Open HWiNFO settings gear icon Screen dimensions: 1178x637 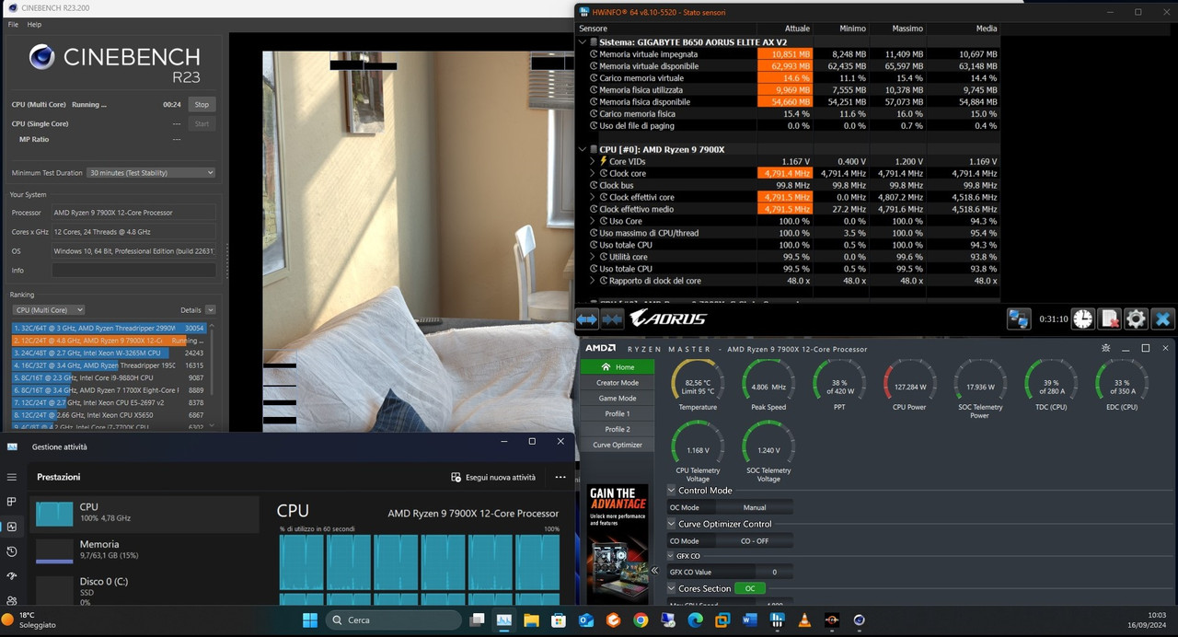coord(1137,319)
